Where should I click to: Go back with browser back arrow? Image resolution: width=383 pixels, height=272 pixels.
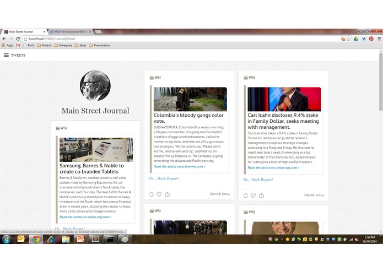[x=4, y=39]
